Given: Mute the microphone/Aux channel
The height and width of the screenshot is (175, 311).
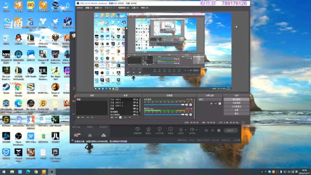Looking at the screenshot, I should pyautogui.click(x=187, y=114).
